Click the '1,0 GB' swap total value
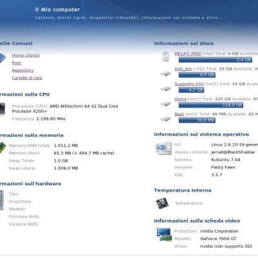The image size is (258, 258). point(61,161)
